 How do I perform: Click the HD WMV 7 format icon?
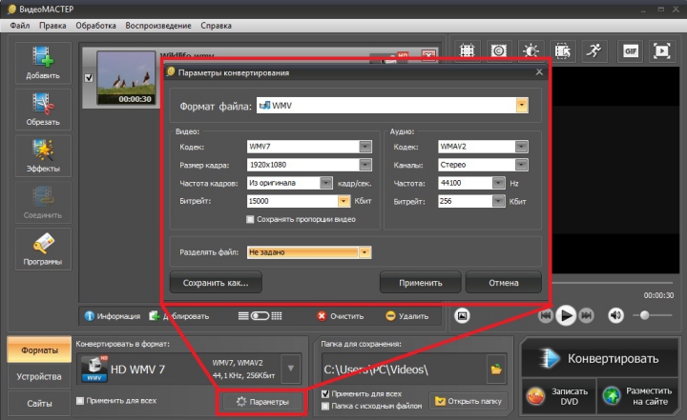click(94, 369)
